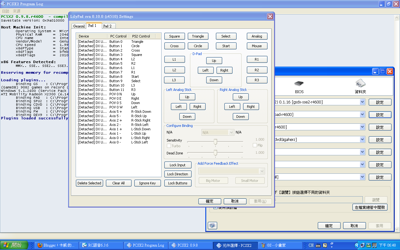The width and height of the screenshot is (400, 250).
Task: Click the Lock Direction button
Action: pyautogui.click(x=177, y=174)
